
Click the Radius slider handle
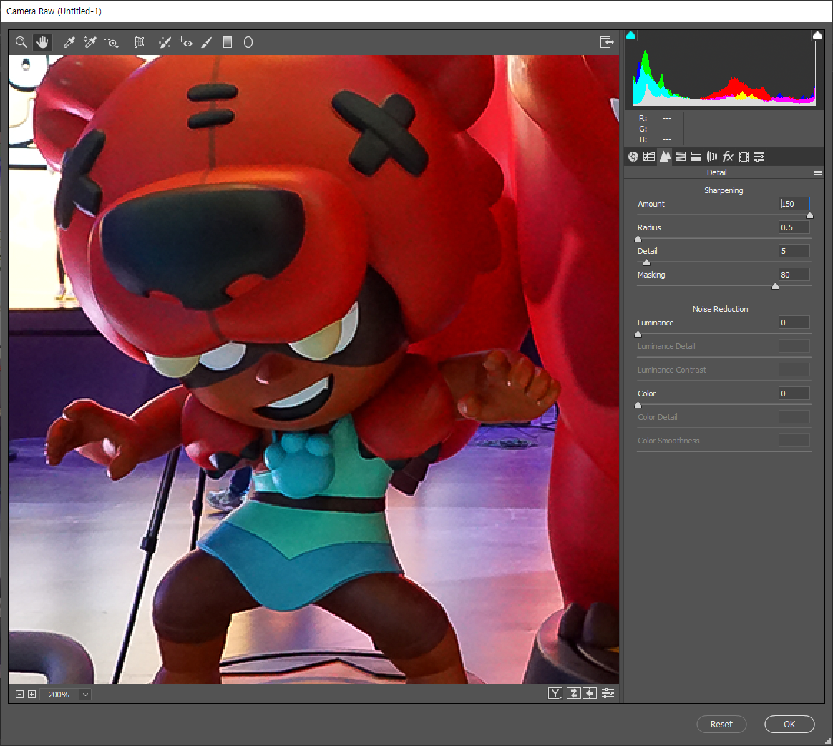point(638,239)
